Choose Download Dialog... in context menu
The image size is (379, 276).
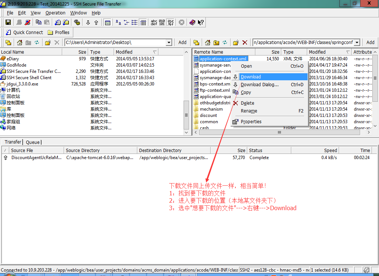point(269,85)
